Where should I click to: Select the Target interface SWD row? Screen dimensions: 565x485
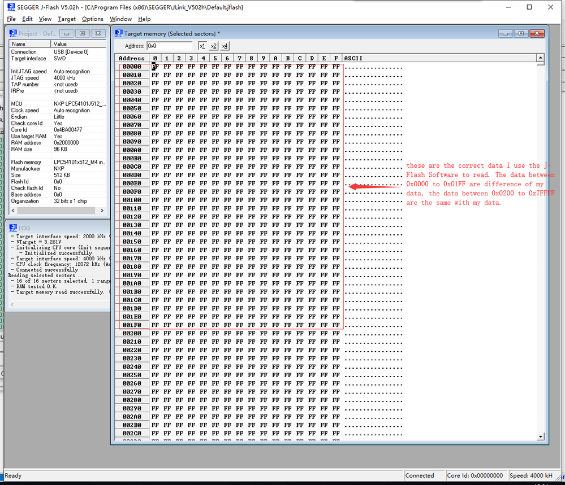click(x=58, y=58)
